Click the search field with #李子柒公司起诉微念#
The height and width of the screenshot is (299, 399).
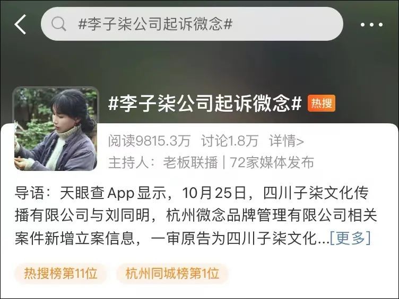[192, 24]
